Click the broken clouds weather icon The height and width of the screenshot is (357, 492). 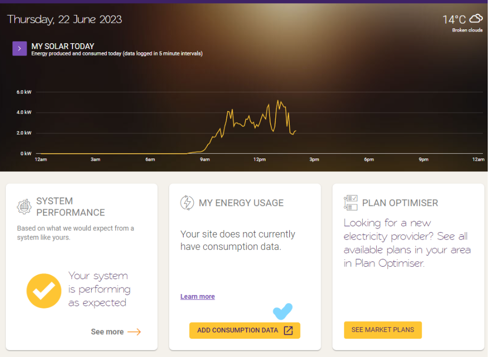pos(475,20)
